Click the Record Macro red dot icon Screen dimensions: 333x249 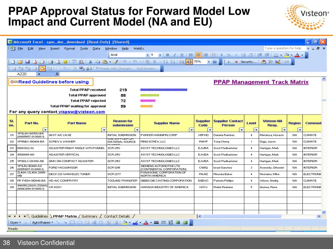(x=236, y=62)
